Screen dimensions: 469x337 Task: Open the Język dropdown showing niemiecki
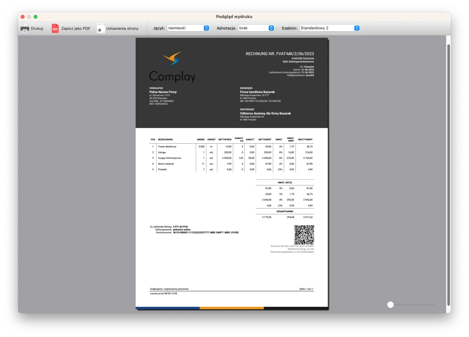pos(188,28)
